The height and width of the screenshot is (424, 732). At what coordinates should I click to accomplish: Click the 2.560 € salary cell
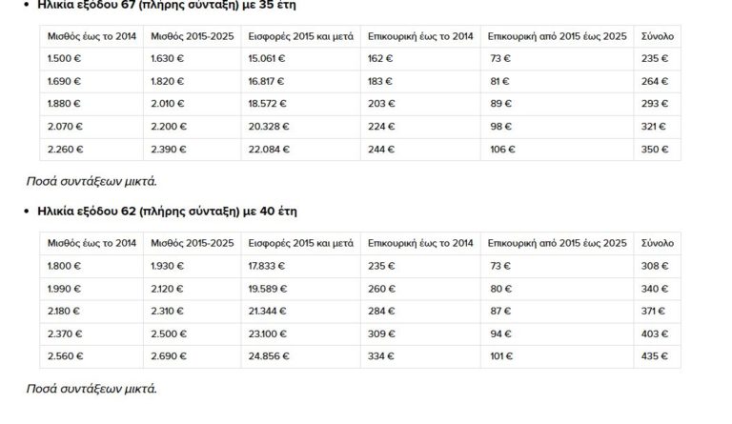pyautogui.click(x=63, y=356)
